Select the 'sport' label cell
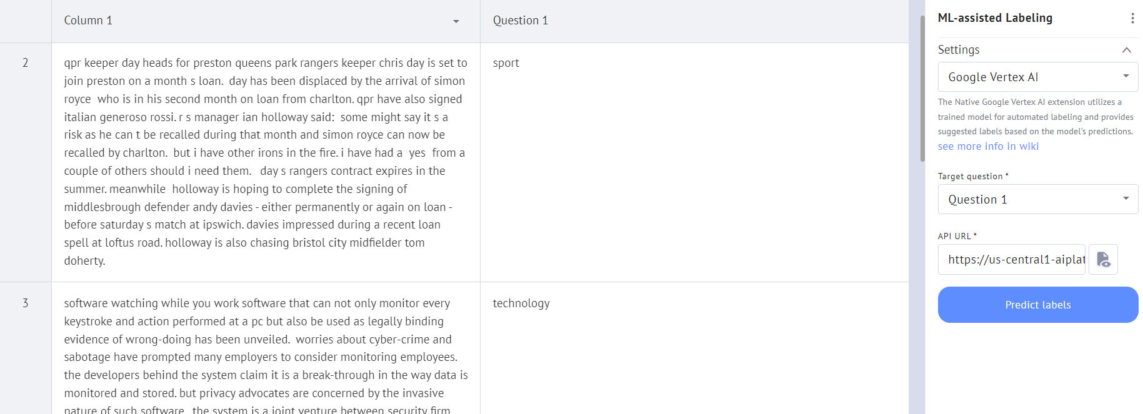This screenshot has width=1143, height=414. pyautogui.click(x=506, y=63)
